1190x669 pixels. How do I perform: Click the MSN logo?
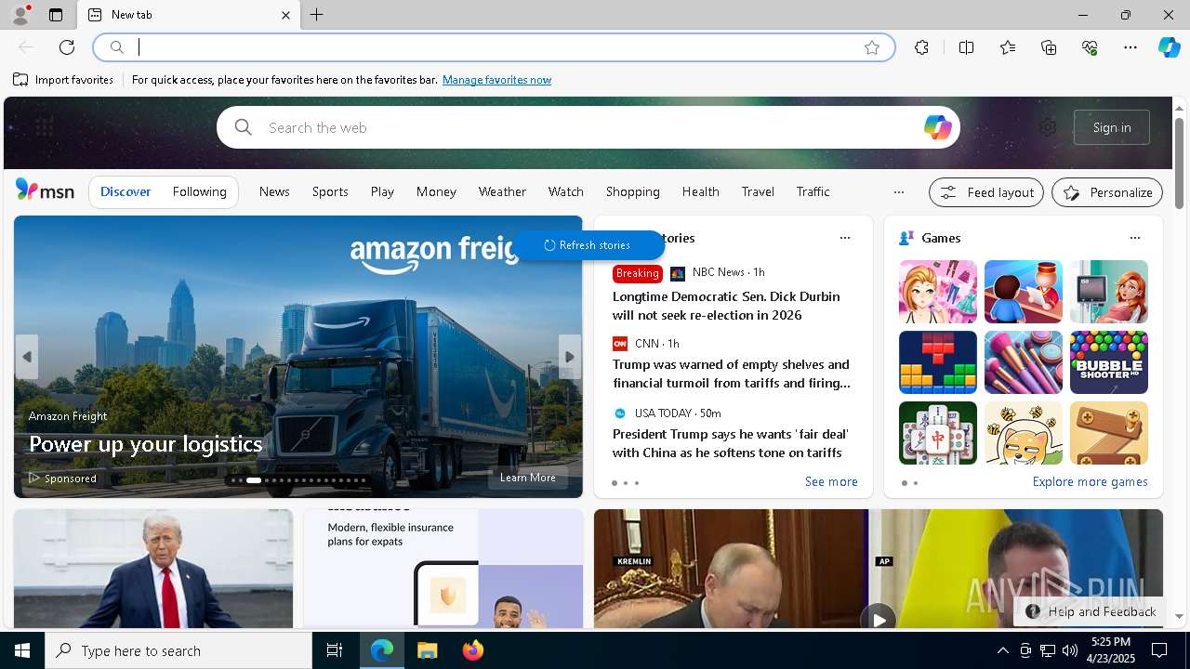(45, 190)
